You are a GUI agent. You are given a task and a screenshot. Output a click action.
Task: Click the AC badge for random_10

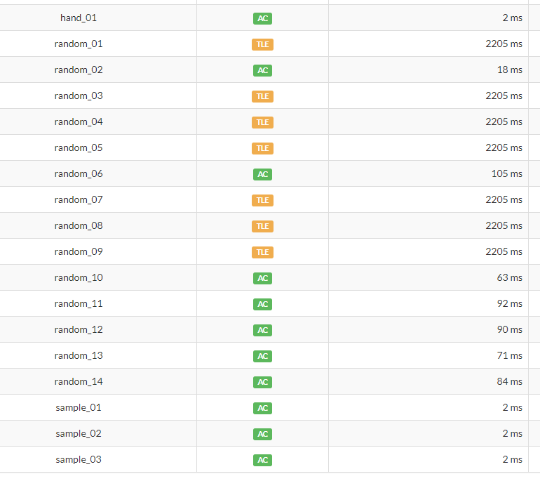point(262,278)
